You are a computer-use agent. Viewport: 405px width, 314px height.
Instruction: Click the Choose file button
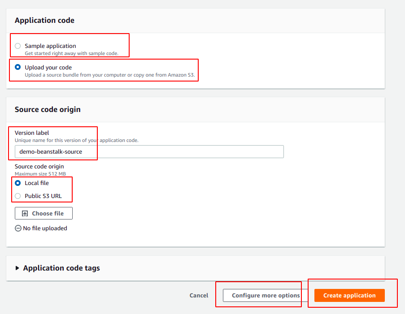[x=44, y=213]
